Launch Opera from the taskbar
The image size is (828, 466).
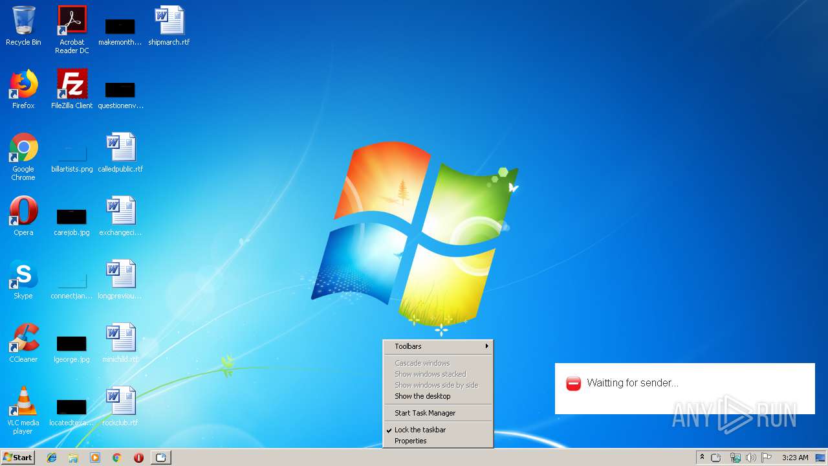pos(138,458)
